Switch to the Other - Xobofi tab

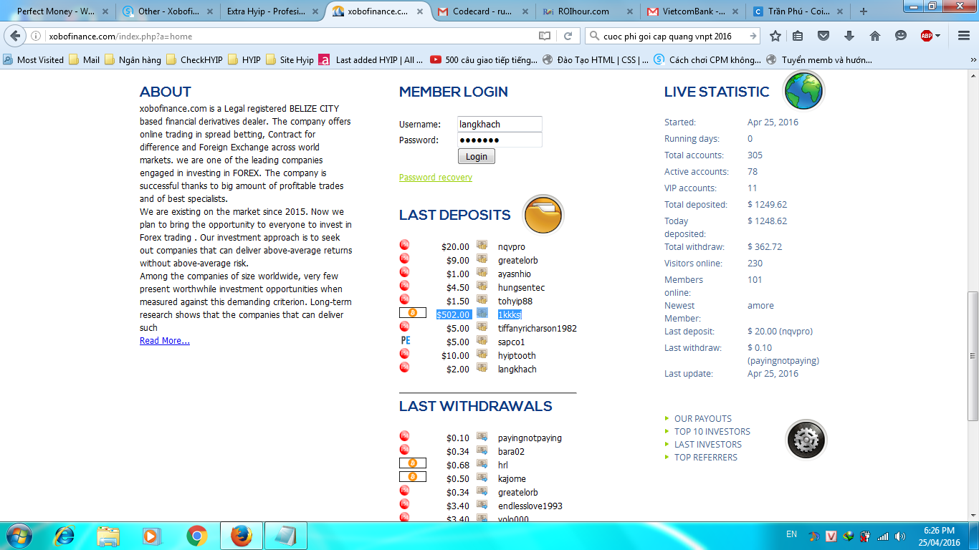point(167,11)
